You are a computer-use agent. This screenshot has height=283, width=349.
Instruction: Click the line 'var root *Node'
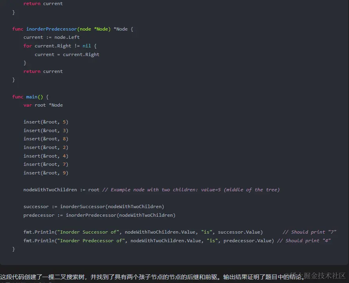tap(43, 105)
